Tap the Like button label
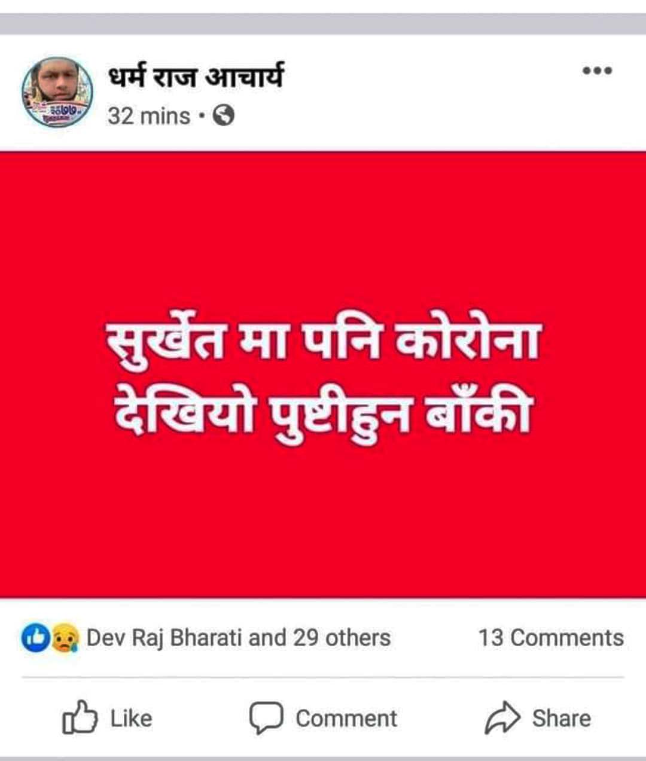The height and width of the screenshot is (761, 646). pos(131,718)
